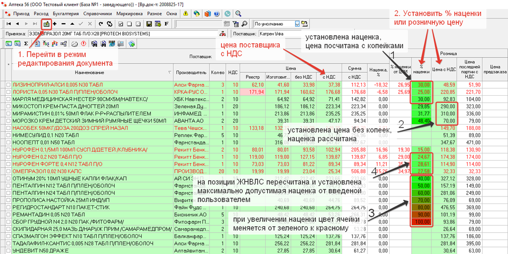Click the double-arrow sync icon

coord(110,24)
